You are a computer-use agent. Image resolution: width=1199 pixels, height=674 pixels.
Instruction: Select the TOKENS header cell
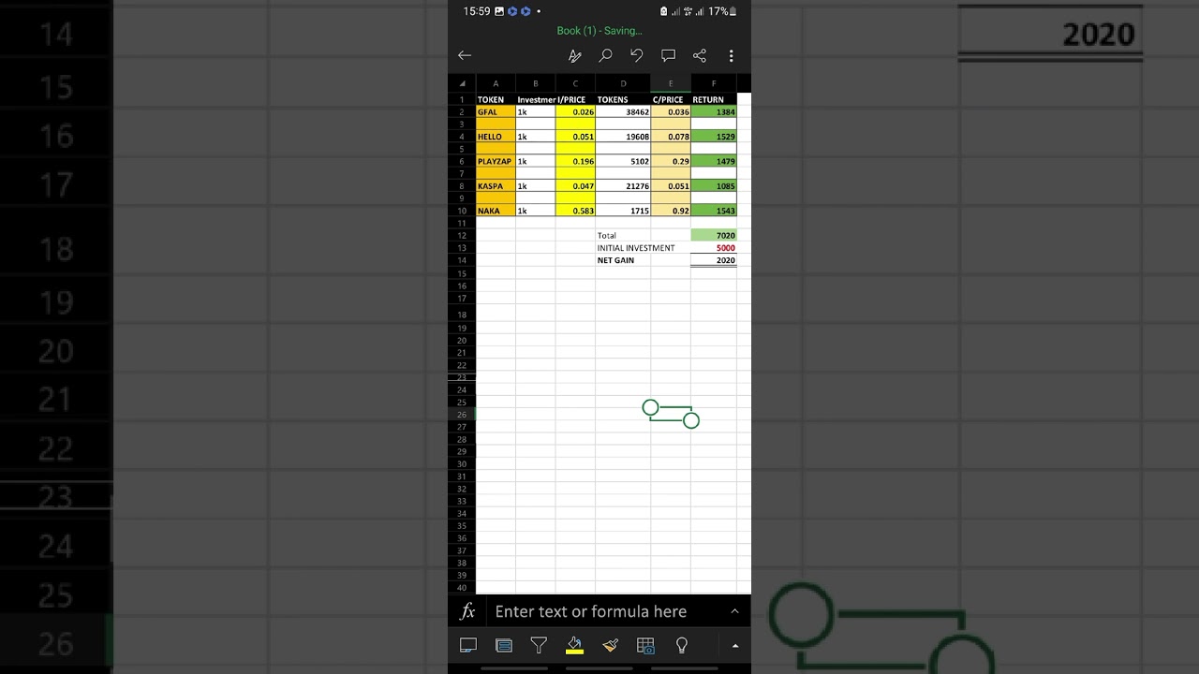(x=623, y=99)
